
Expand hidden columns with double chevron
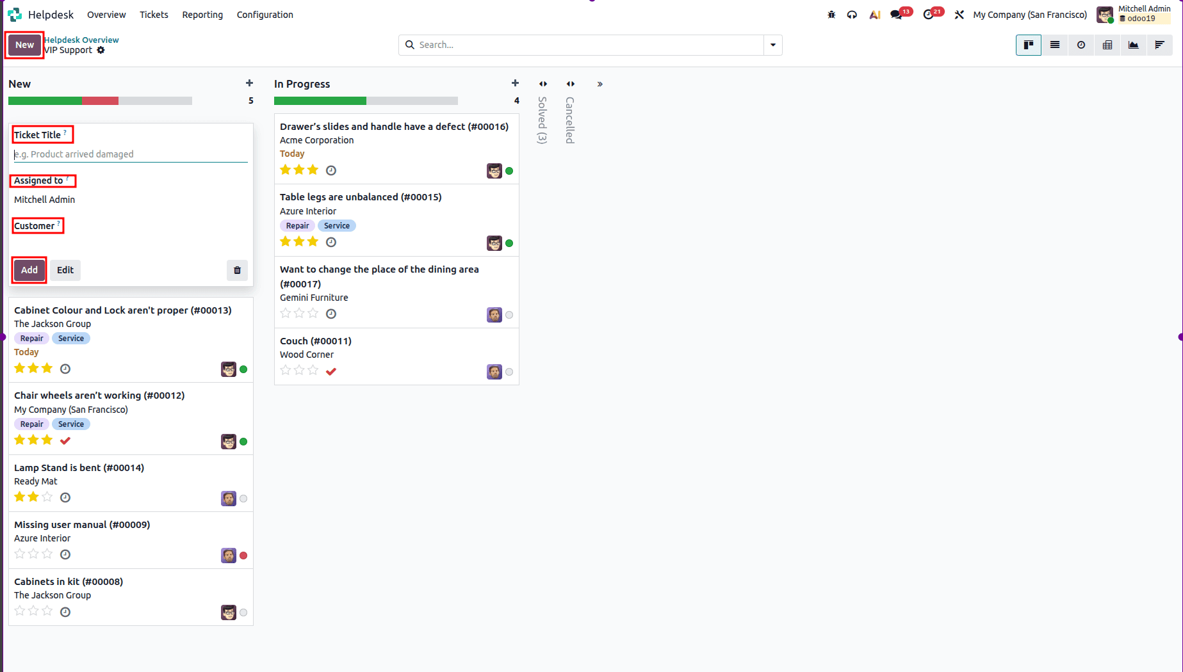(x=600, y=84)
